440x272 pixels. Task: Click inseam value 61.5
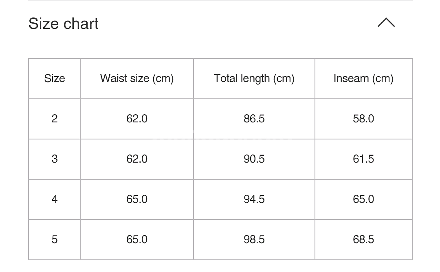pyautogui.click(x=363, y=159)
